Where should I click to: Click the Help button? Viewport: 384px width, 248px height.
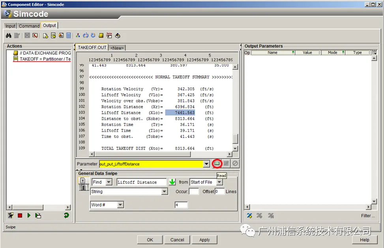click(x=364, y=240)
